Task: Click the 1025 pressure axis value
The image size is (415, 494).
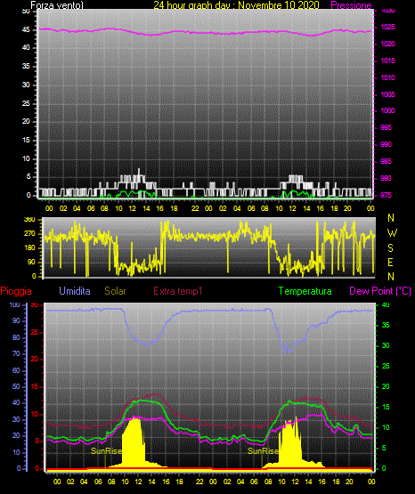Action: tap(388, 27)
